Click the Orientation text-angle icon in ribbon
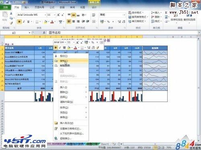This screenshot has width=201, height=150. tap(83, 15)
